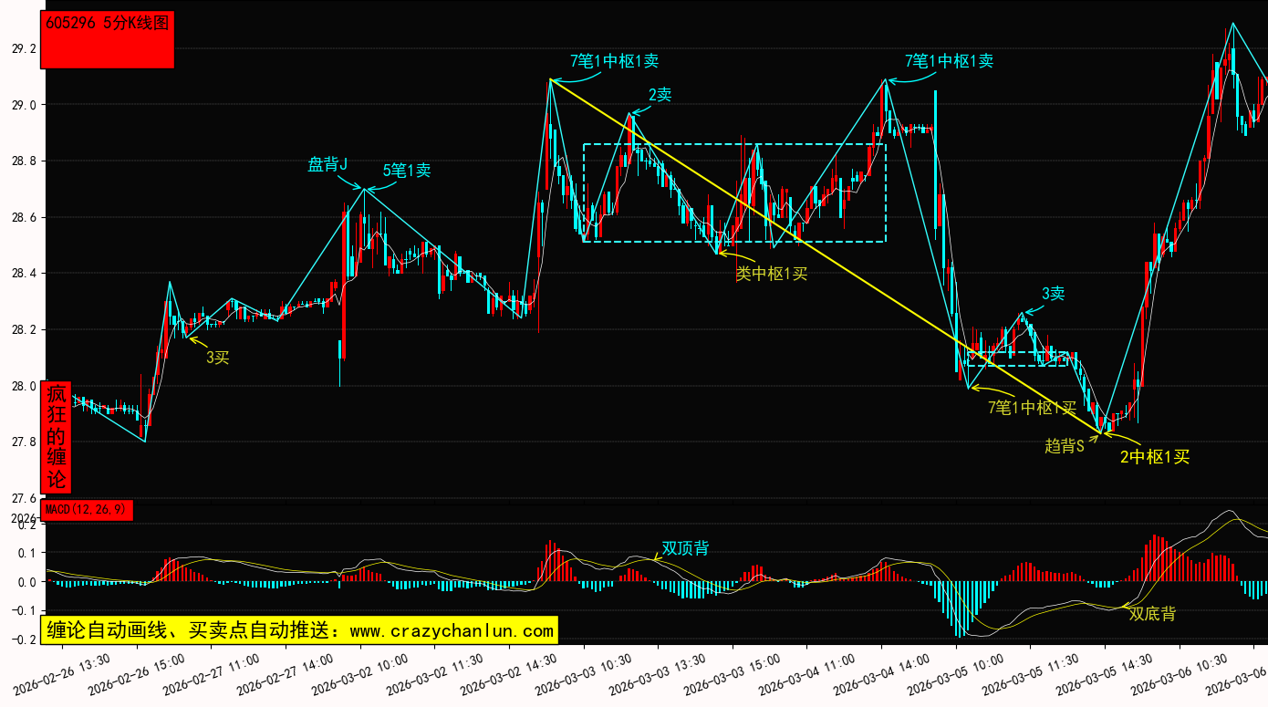Select the 盘背J annotation marker
1268x707 pixels.
[327, 164]
